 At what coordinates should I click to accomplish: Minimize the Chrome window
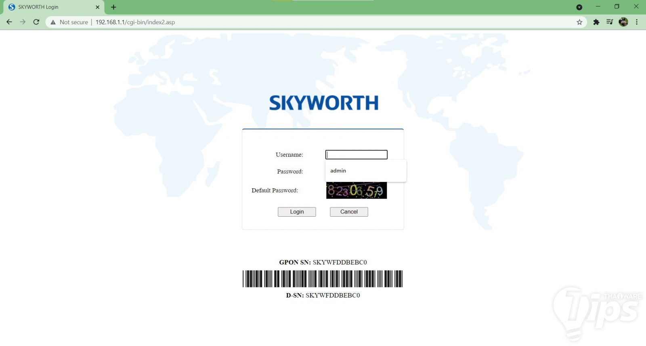(x=598, y=6)
